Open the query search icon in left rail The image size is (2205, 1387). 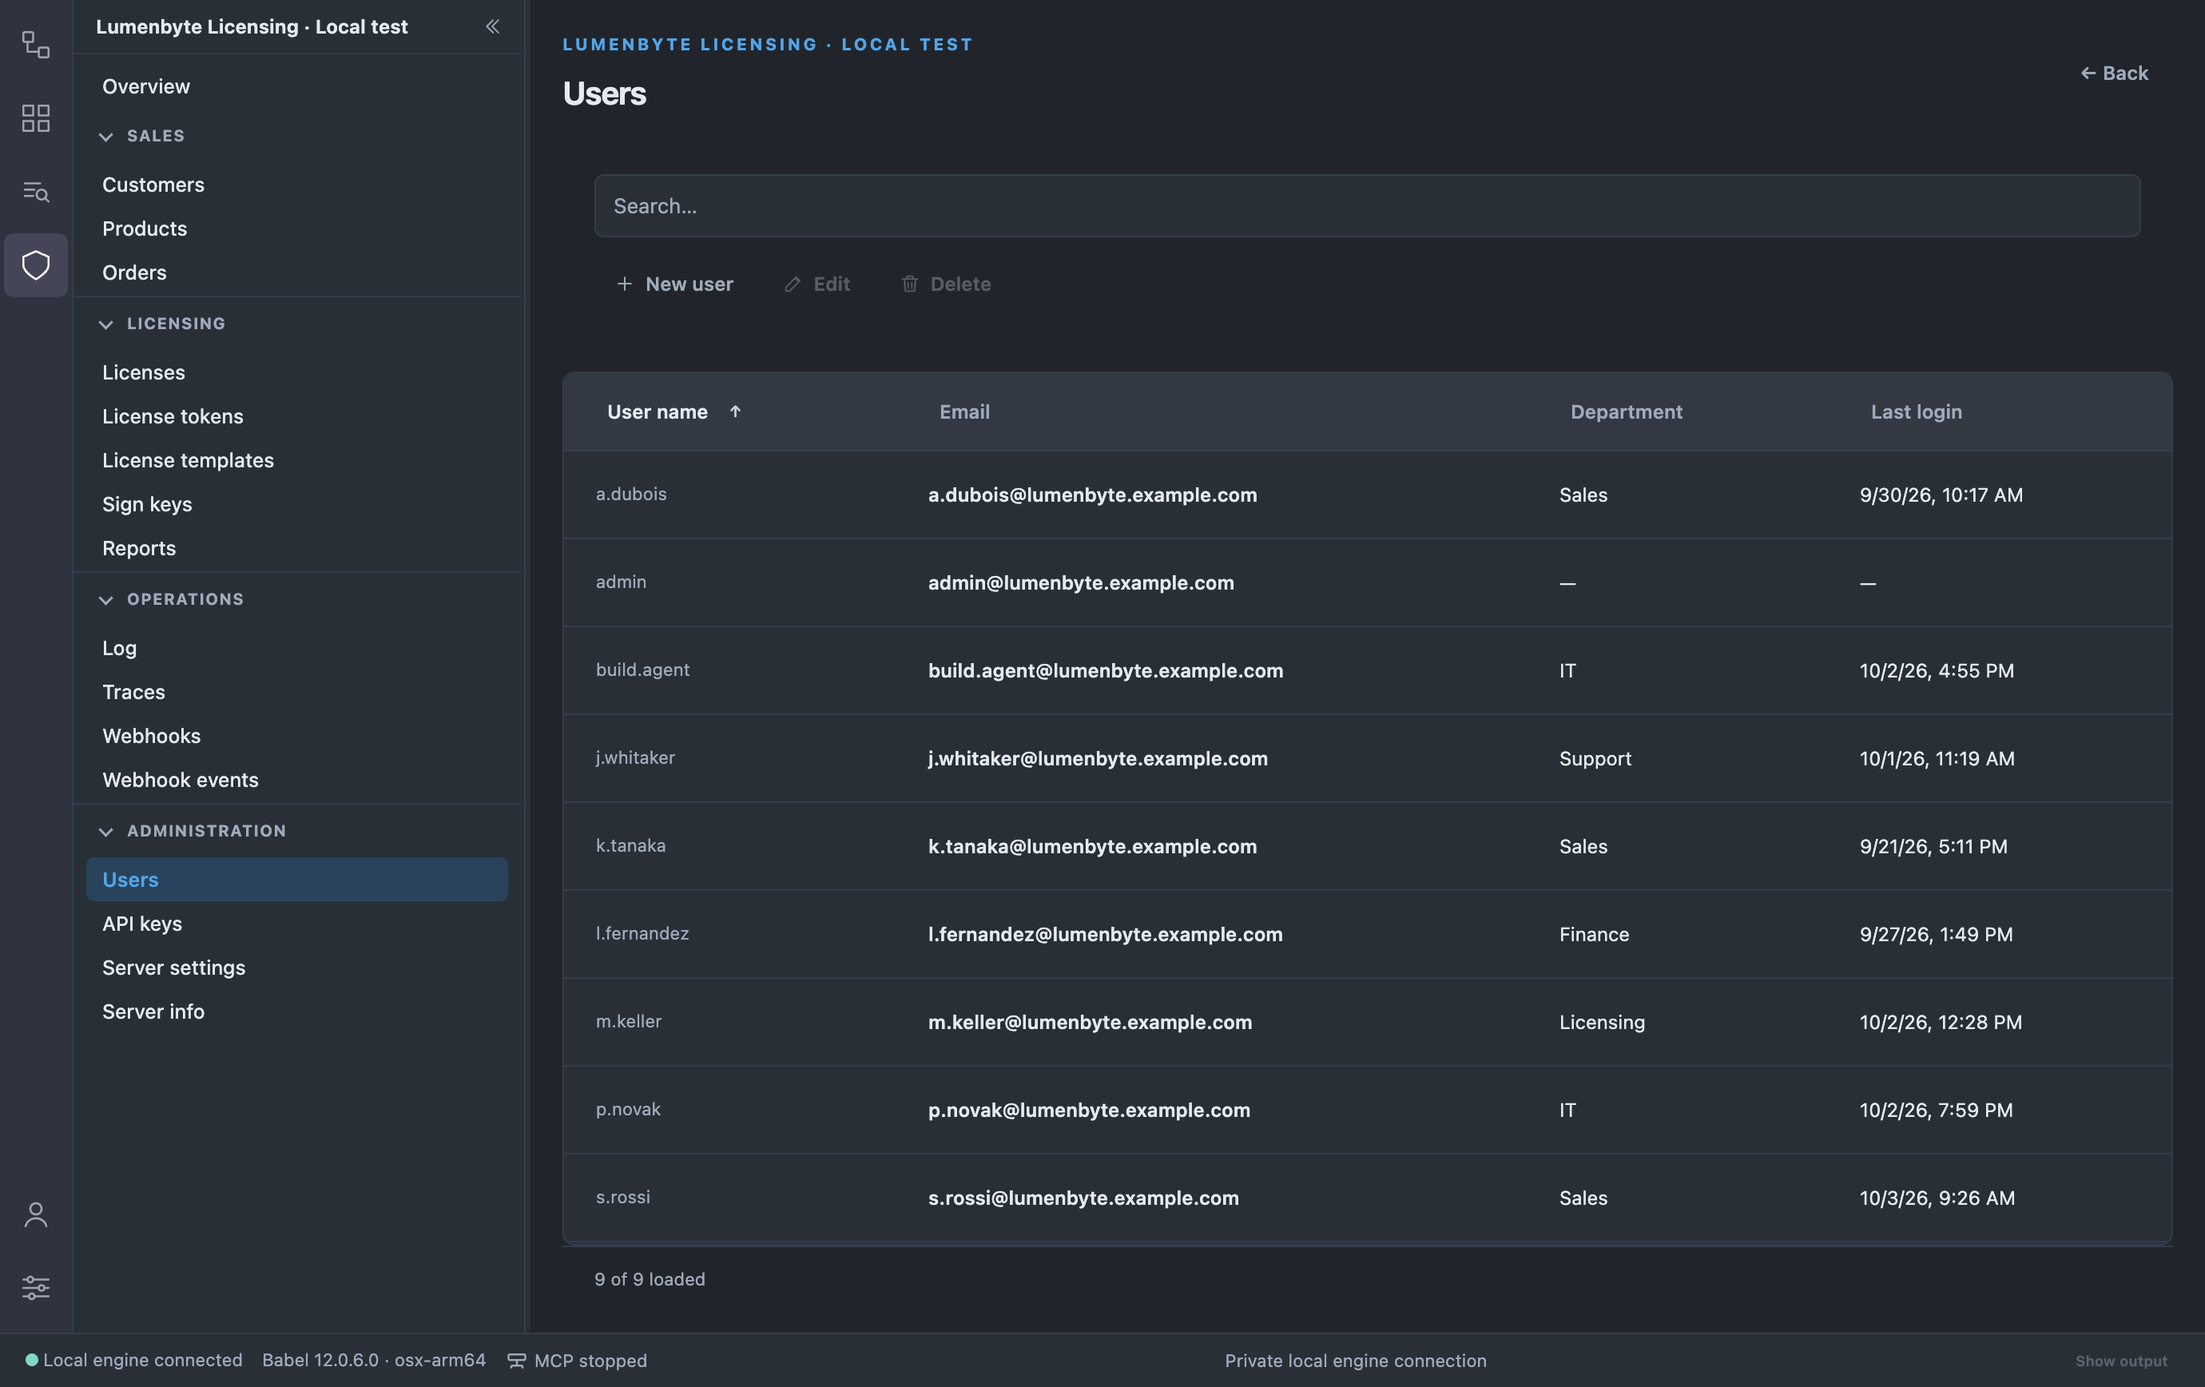36,191
